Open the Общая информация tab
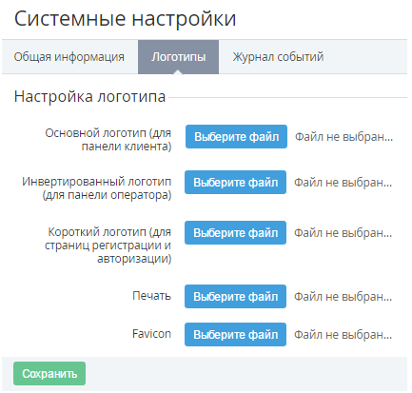412x393 pixels. pos(69,57)
